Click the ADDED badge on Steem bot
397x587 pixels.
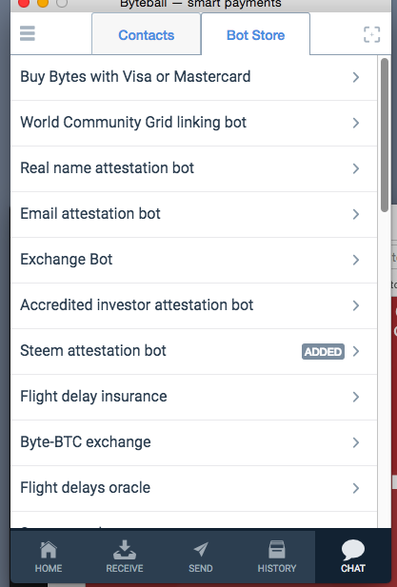tap(323, 351)
